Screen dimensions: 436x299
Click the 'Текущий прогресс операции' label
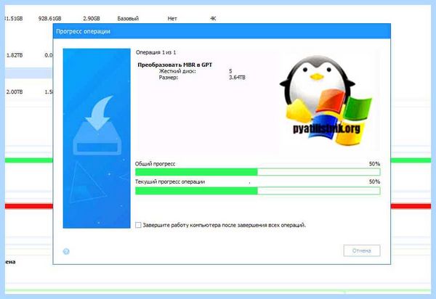pyautogui.click(x=170, y=182)
